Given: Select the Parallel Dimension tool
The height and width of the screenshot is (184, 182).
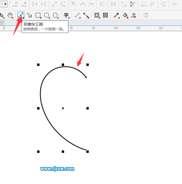Looking at the screenshot, I should (x=77, y=15).
